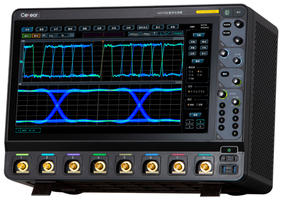The width and height of the screenshot is (282, 201).
Task: Toggle channel 3 in on-screen channel panel
Action: [189, 127]
